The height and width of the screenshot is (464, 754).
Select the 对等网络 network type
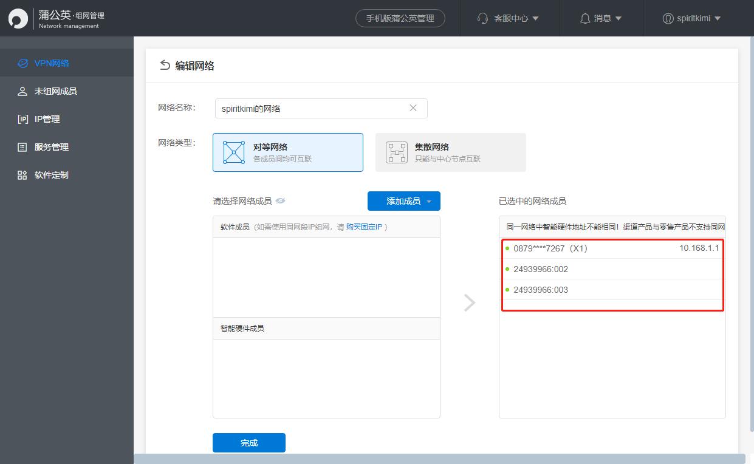pos(288,152)
